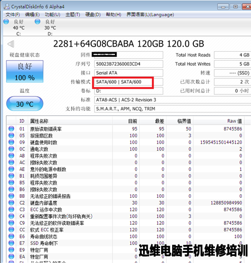Click the serial number field 50023B72360003CD4
The width and height of the screenshot is (251, 263).
[129, 64]
